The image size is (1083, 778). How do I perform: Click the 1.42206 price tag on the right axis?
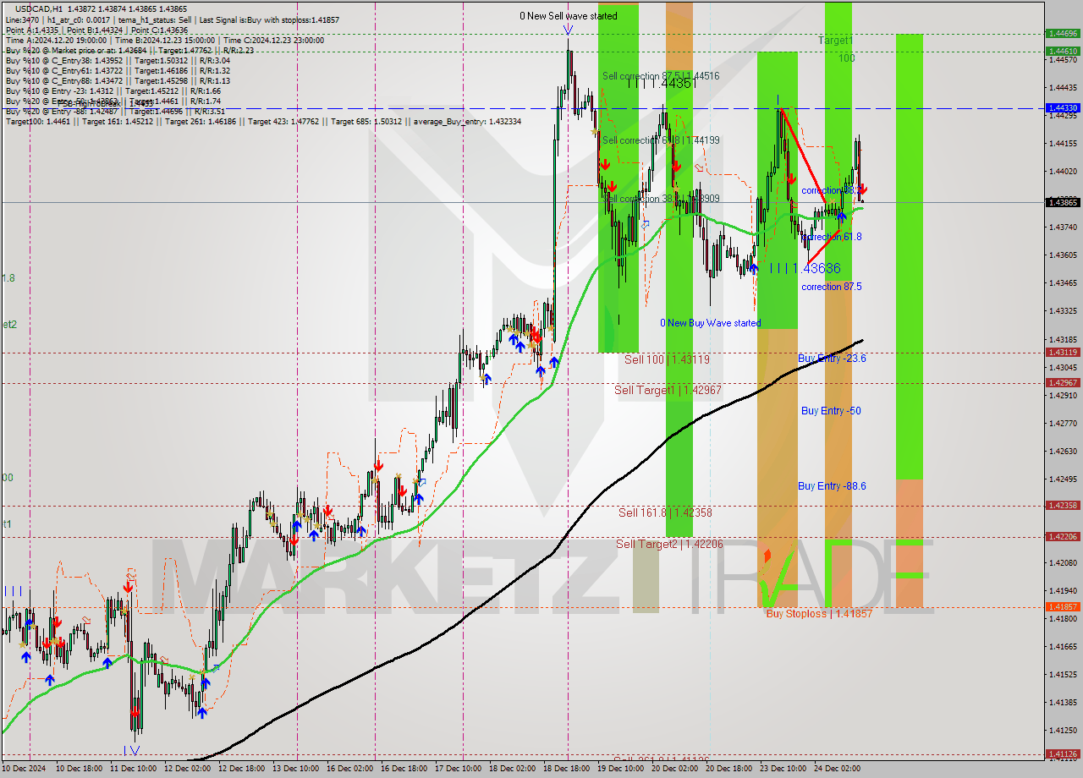tap(1062, 536)
